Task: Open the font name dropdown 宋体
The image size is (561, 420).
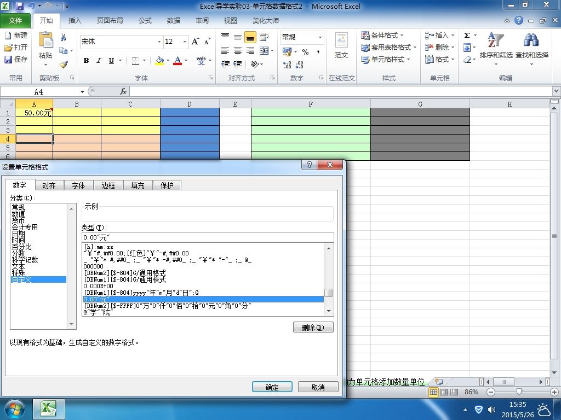Action: (159, 42)
